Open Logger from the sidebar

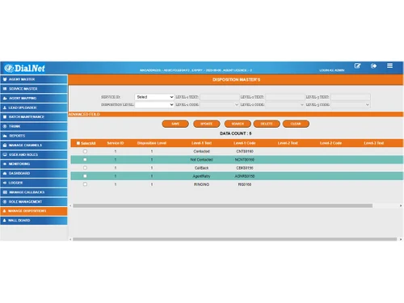click(x=34, y=183)
